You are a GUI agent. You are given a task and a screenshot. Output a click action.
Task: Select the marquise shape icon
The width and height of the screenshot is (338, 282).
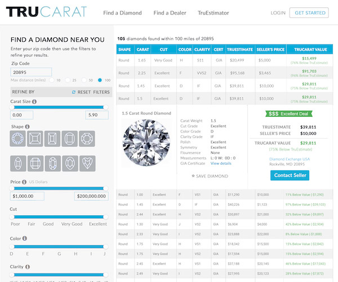18,164
